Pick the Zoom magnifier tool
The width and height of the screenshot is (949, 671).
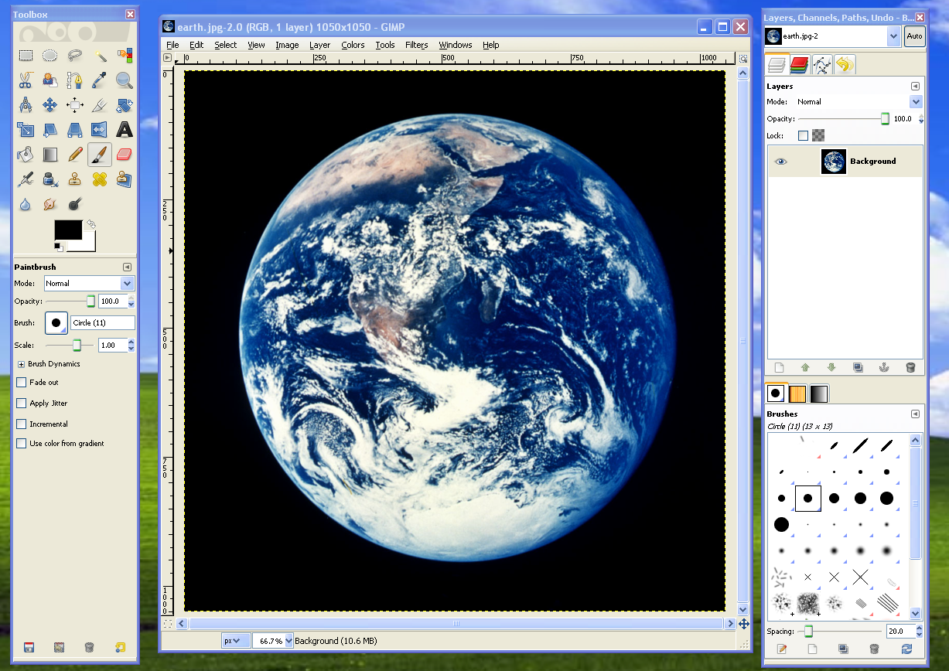[124, 80]
